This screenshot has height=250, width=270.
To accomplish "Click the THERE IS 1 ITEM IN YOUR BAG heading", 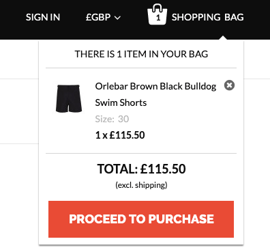I will [x=141, y=54].
